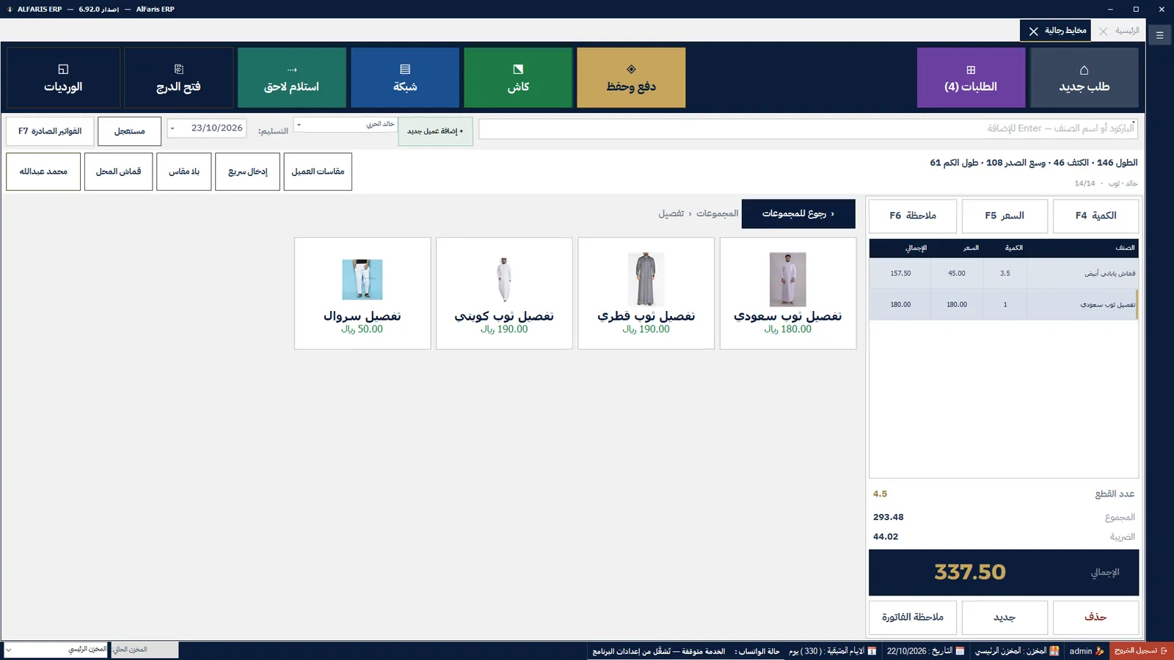Image resolution: width=1174 pixels, height=660 pixels.
Task: Open مقاسات العميل customer measurements
Action: [318, 172]
